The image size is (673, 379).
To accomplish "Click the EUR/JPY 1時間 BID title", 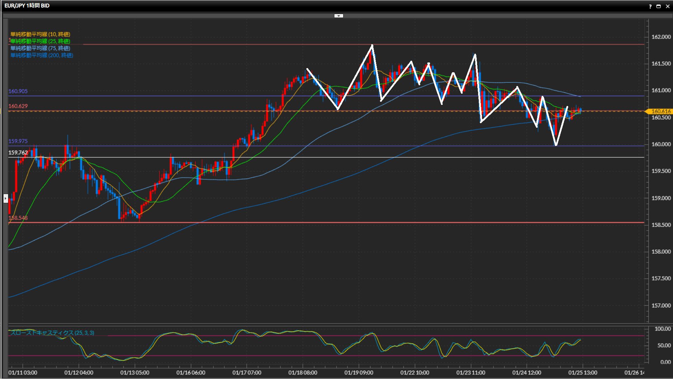I will coord(27,6).
